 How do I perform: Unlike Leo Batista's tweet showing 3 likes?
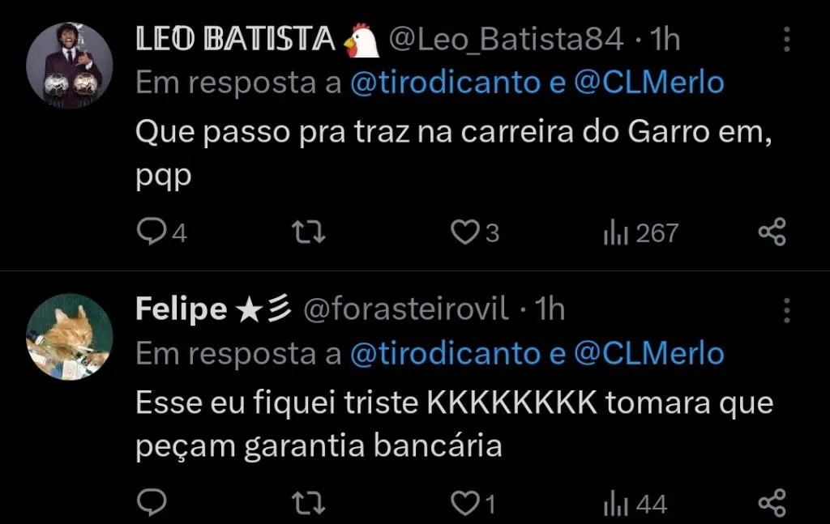tap(464, 232)
